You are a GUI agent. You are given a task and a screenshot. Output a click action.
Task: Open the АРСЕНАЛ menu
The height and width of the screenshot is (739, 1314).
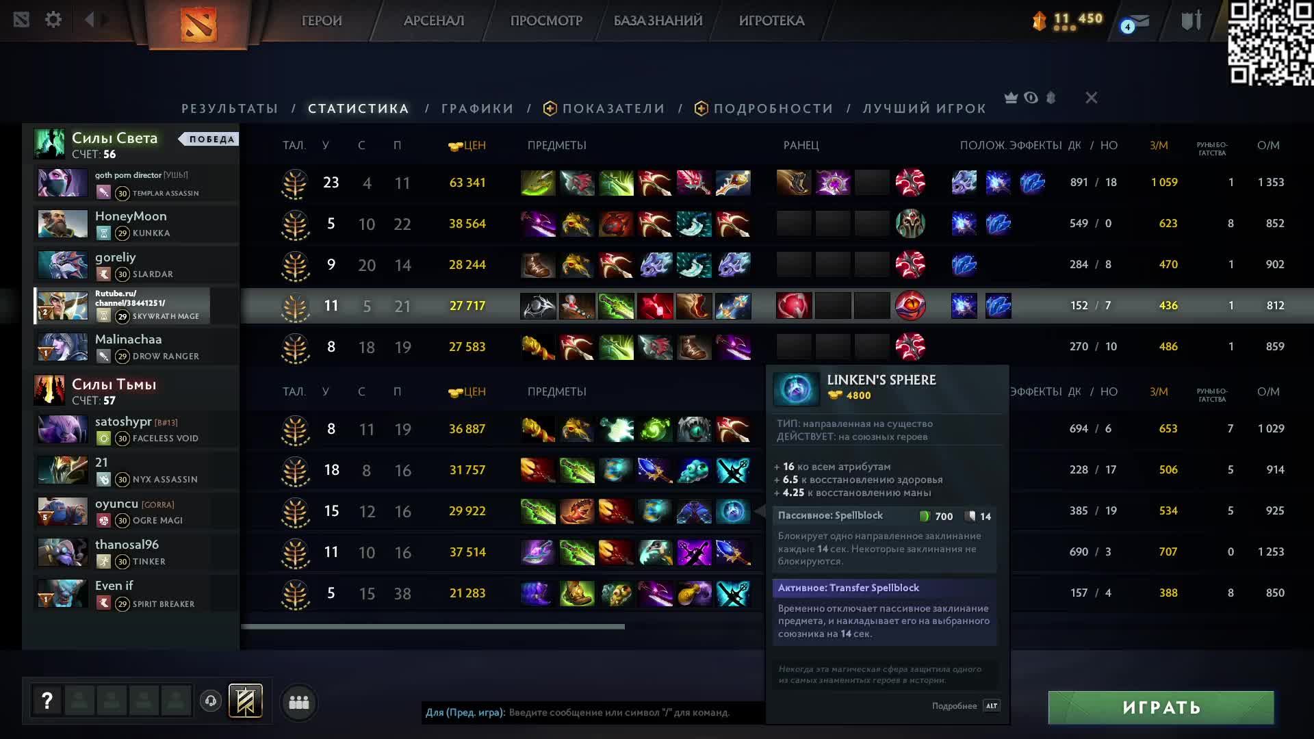[x=434, y=21]
